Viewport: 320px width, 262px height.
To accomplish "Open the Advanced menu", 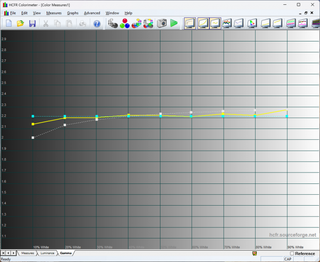I will pyautogui.click(x=92, y=13).
